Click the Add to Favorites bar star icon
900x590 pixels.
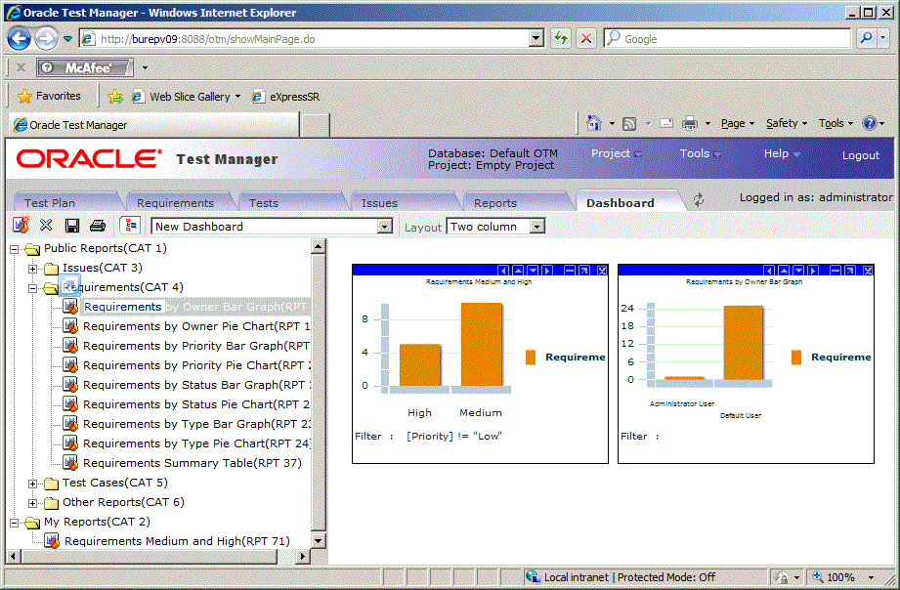coord(114,97)
